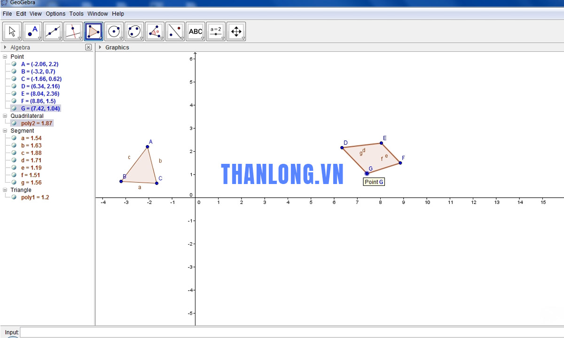The height and width of the screenshot is (338, 564).
Task: Select the slider tool
Action: tap(216, 31)
